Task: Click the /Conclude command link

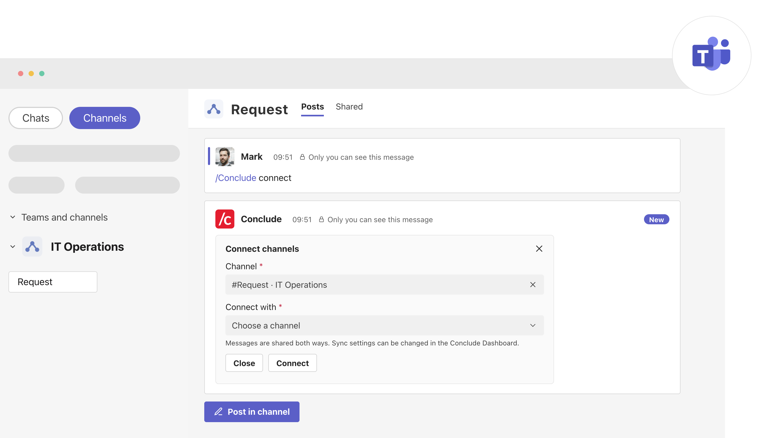Action: tap(236, 178)
